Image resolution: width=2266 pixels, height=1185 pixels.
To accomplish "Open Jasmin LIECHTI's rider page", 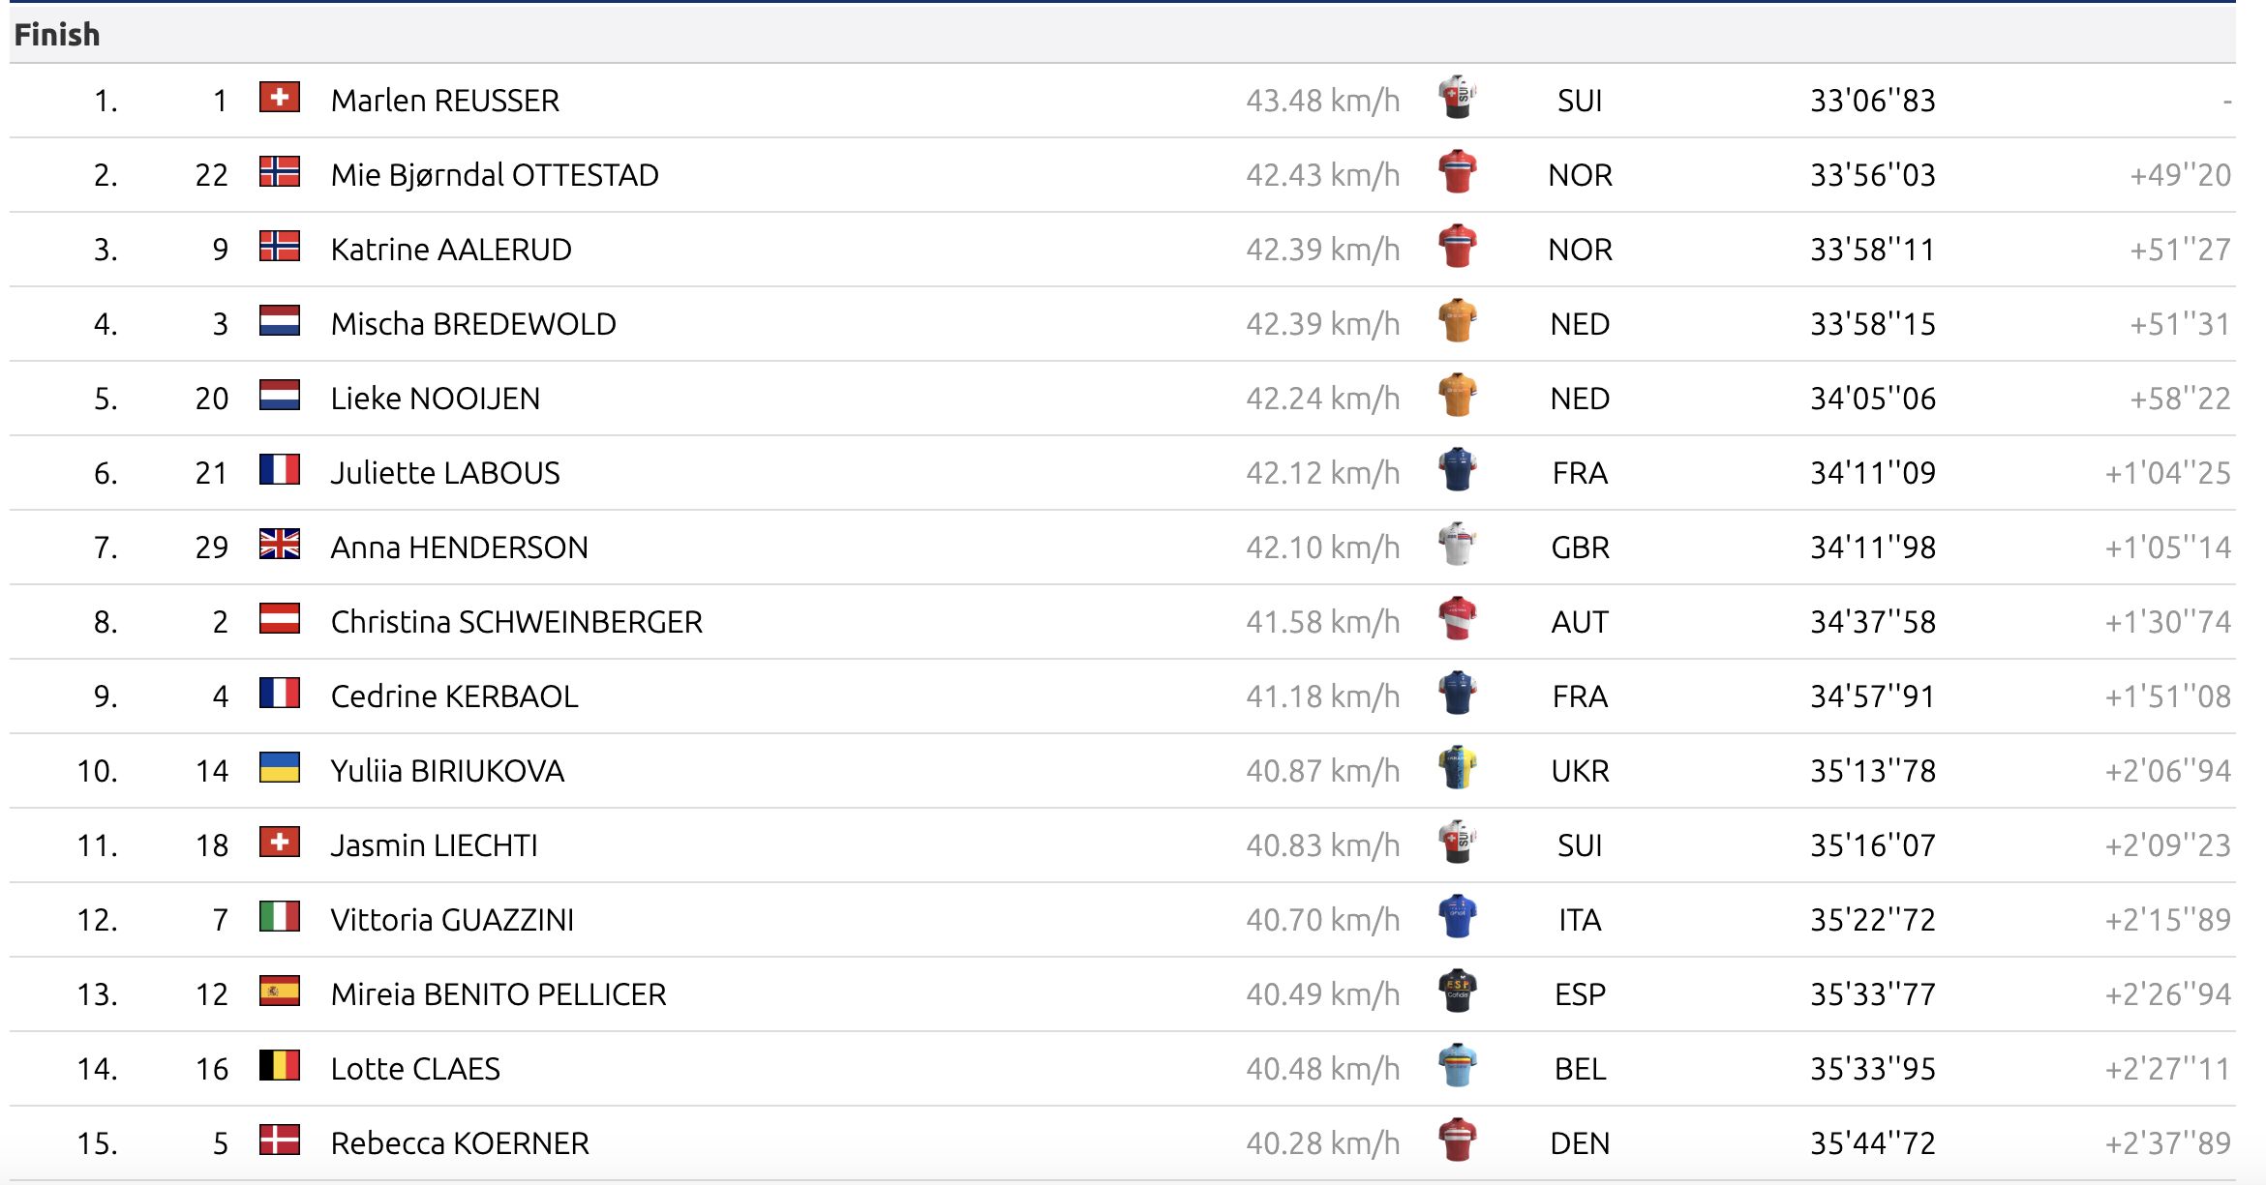I will pos(434,845).
